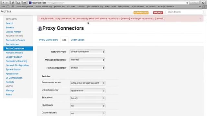This screenshot has width=207, height=116.
Task: Open Repository Scanning in sidebar
Action: pyautogui.click(x=16, y=61)
